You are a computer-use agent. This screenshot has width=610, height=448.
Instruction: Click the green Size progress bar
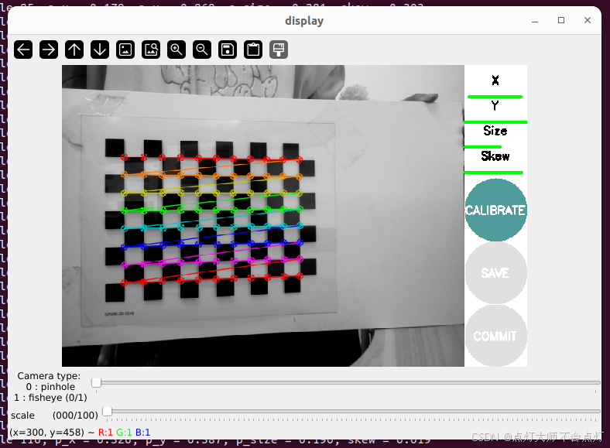point(482,147)
